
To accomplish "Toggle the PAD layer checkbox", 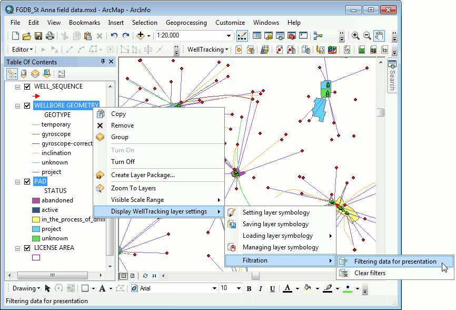I will tap(27, 182).
